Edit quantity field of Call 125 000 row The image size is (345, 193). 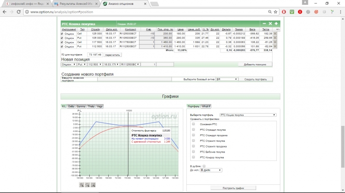tap(147, 34)
